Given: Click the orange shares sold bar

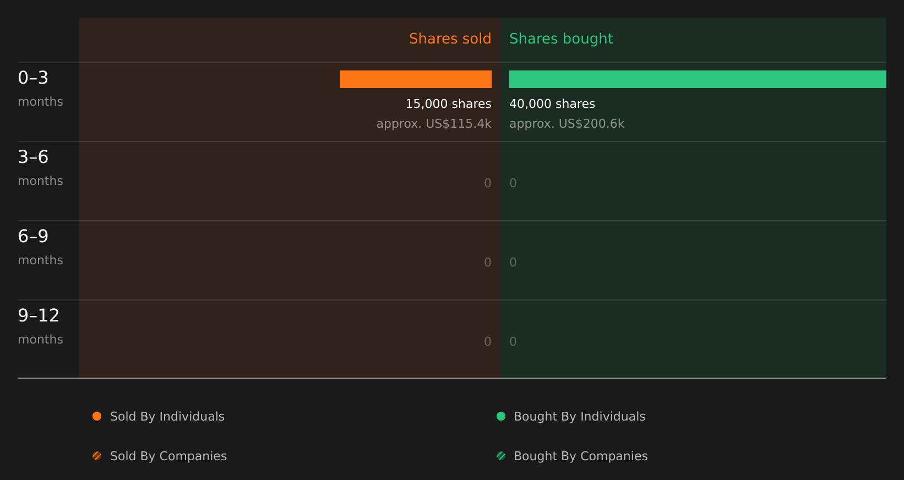Looking at the screenshot, I should 416,79.
